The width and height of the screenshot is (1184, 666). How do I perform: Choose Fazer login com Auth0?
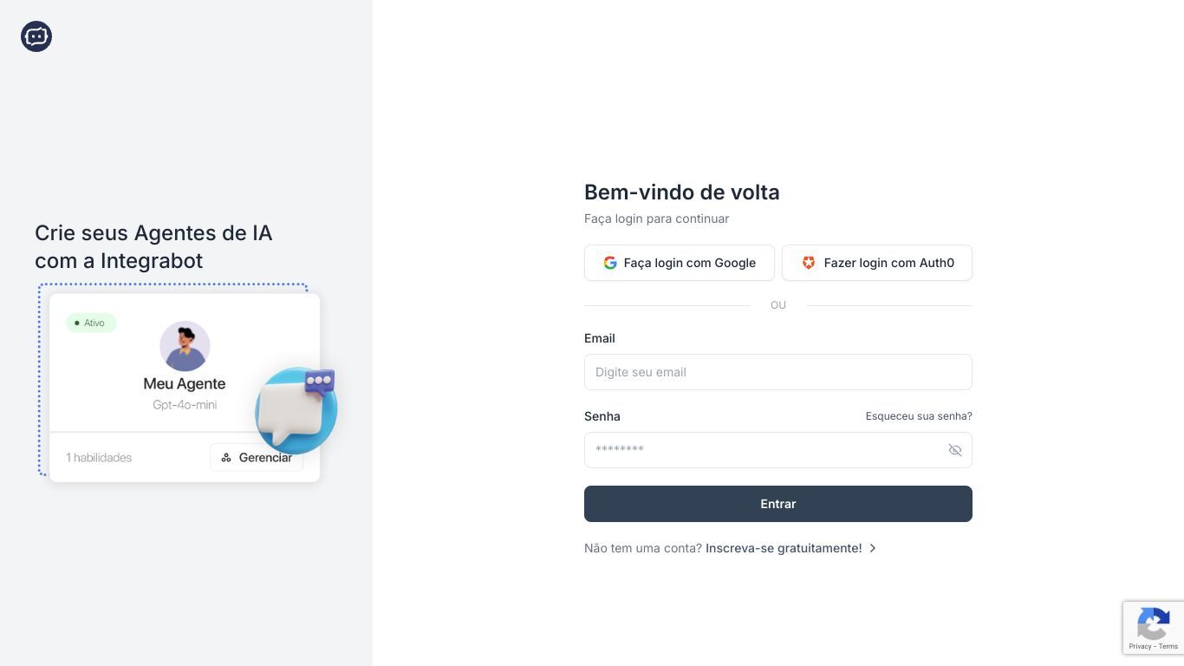tap(877, 263)
